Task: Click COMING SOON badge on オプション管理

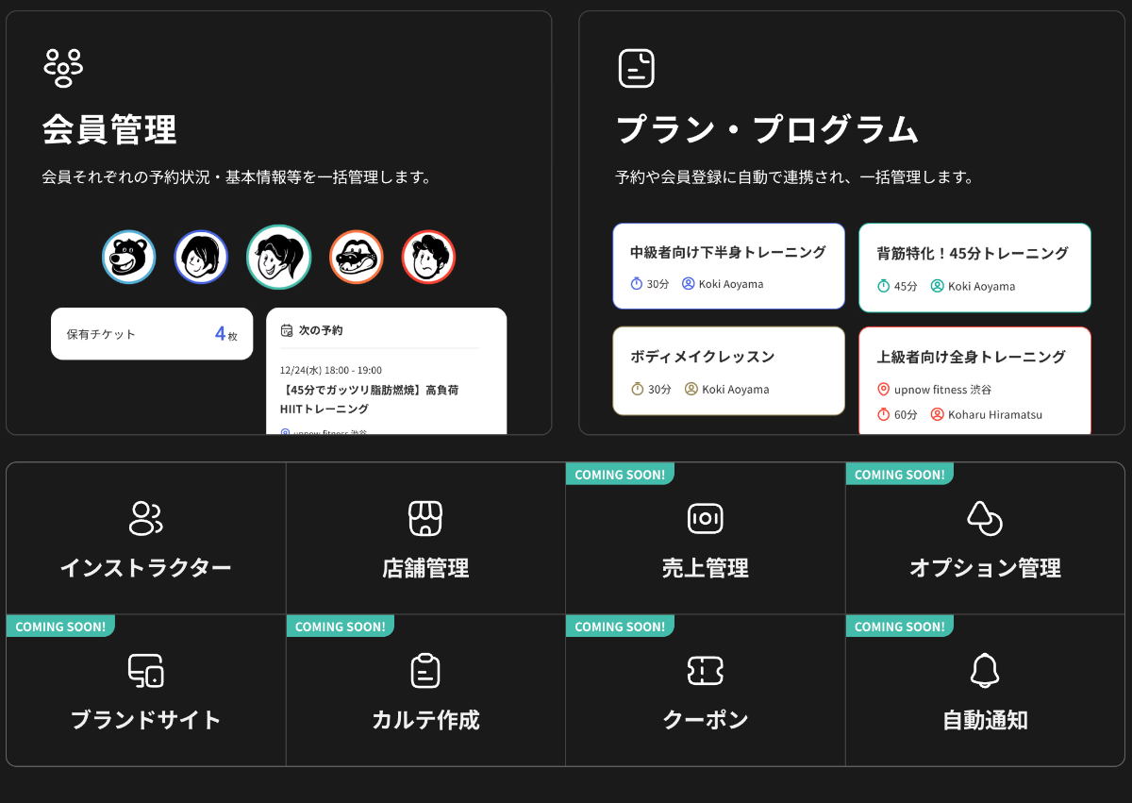Action: click(900, 475)
